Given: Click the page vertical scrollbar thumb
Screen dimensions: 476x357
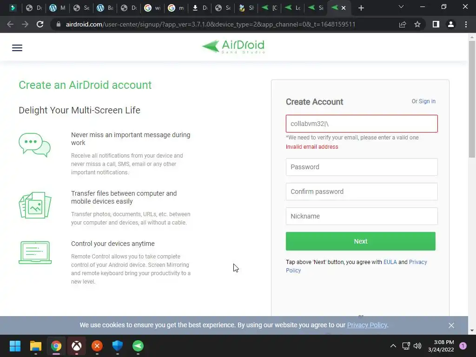Looking at the screenshot, I should click(x=472, y=99).
